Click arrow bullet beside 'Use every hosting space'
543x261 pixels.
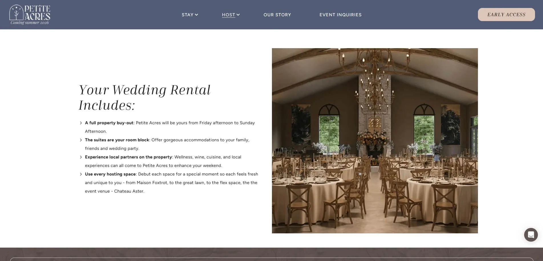(81, 174)
